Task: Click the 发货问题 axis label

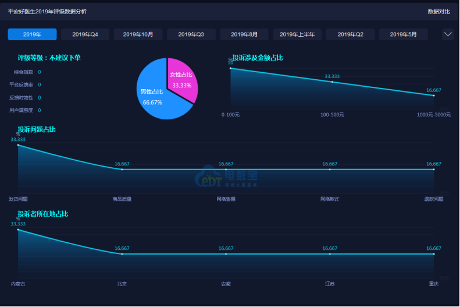Action: click(x=18, y=199)
